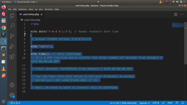Launch Sublime Text from the dock
Image resolution: width=187 pixels, height=105 pixels.
point(4,55)
